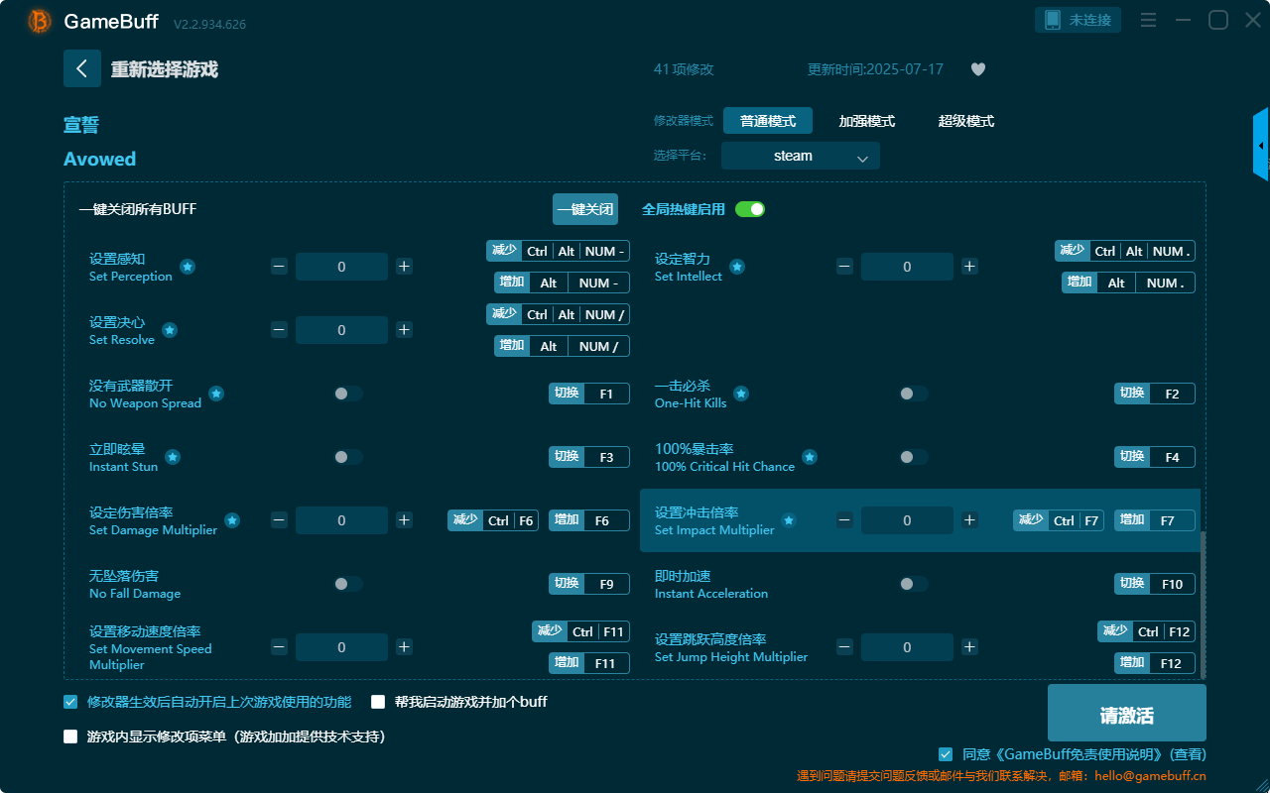This screenshot has width=1270, height=793.
Task: Turn on 100% Critical Hit Chance toggle
Action: click(914, 457)
